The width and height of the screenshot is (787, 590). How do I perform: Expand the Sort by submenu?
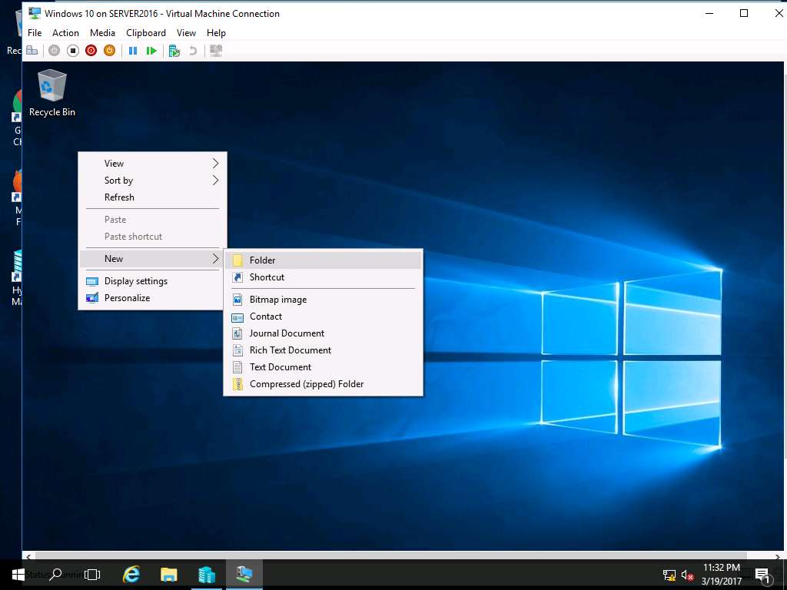click(153, 180)
